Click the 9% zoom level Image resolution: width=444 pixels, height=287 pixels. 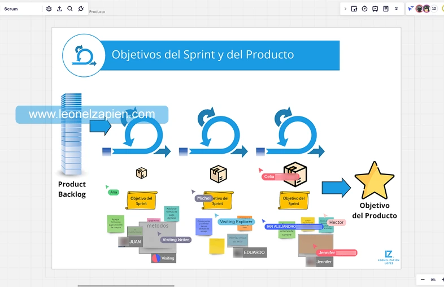433,280
